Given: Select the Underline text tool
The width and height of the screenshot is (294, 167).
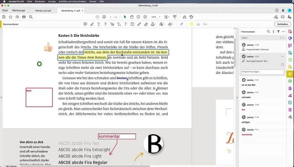Looking at the screenshot, I should click(98, 24).
